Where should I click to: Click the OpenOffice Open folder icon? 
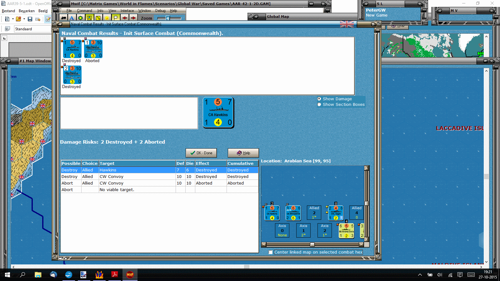pyautogui.click(x=18, y=19)
